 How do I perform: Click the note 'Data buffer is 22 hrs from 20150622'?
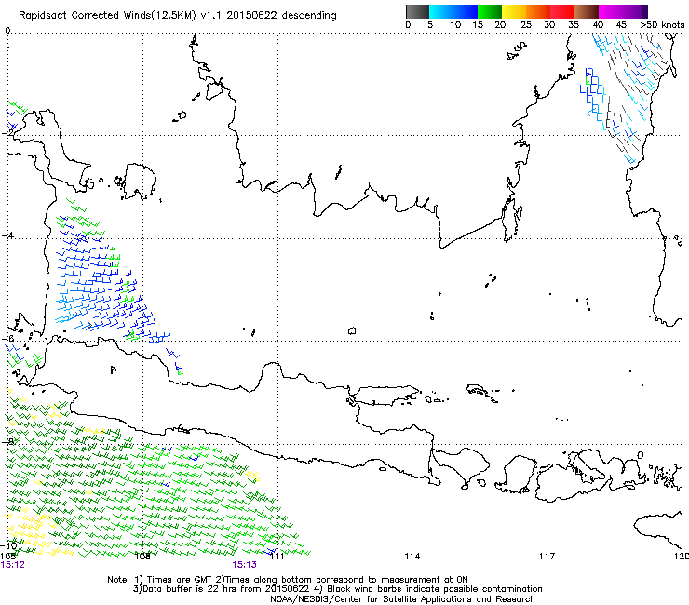(x=224, y=589)
